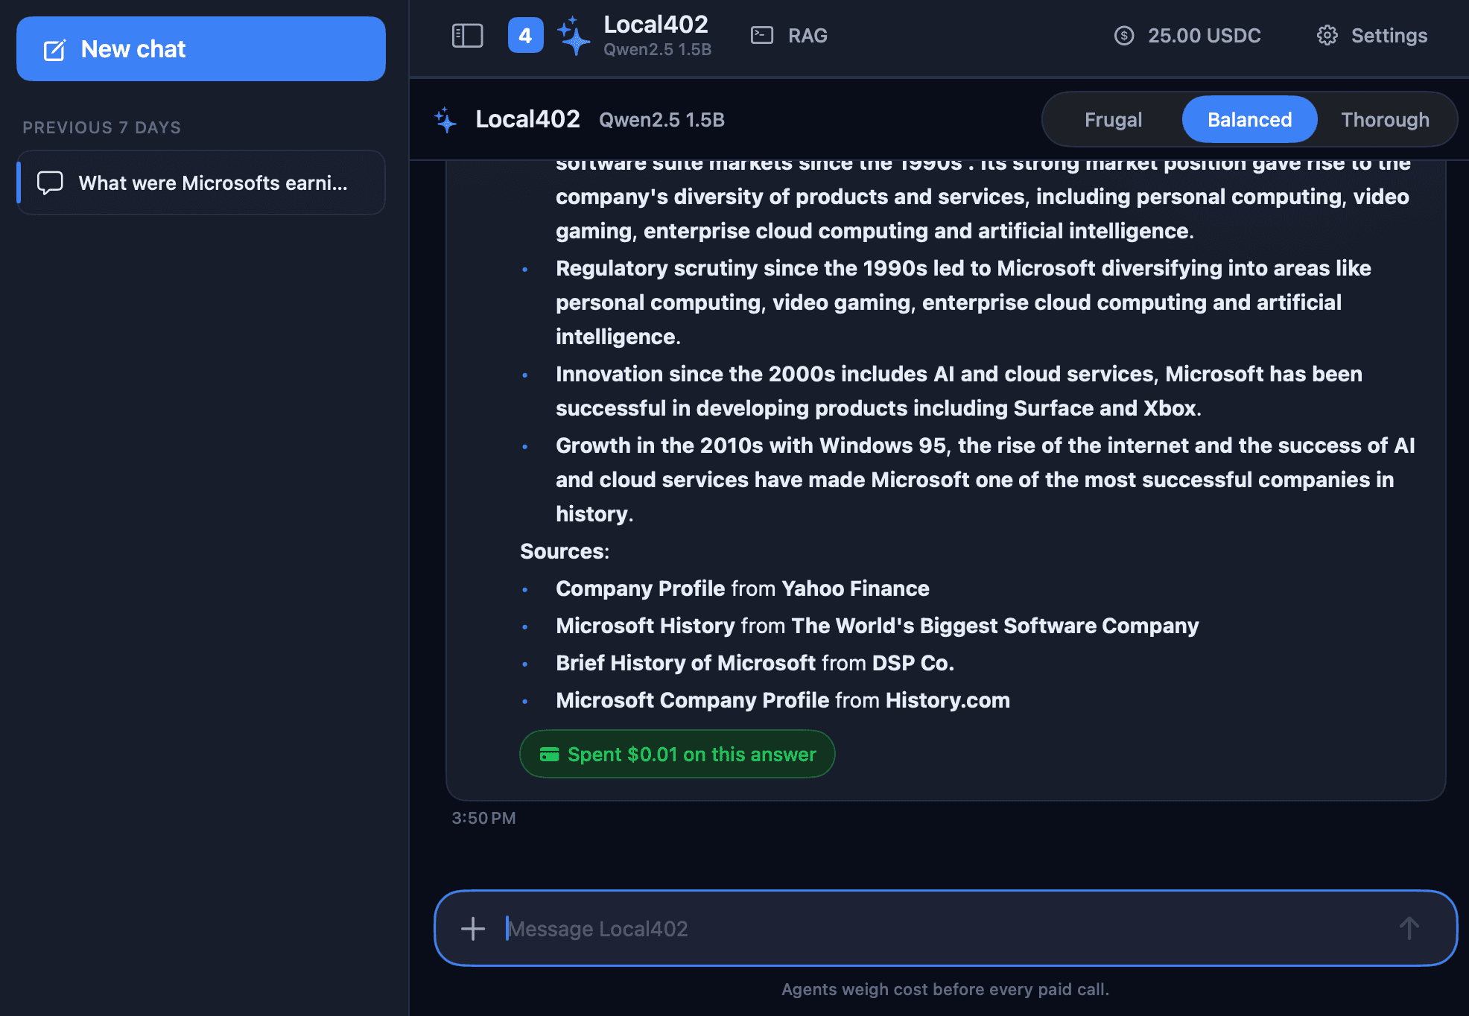View the 25.00 USDC balance
The height and width of the screenshot is (1016, 1469).
(x=1187, y=36)
